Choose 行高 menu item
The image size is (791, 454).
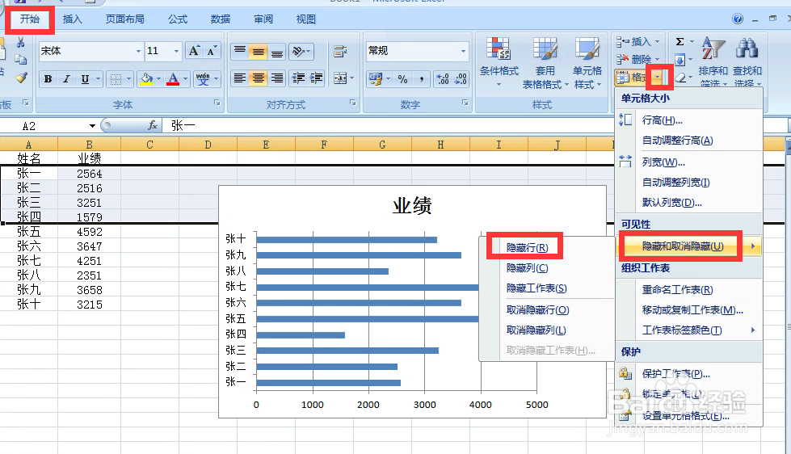[662, 120]
